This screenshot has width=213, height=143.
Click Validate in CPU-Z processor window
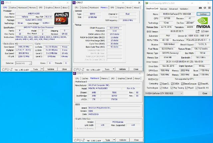51,69
